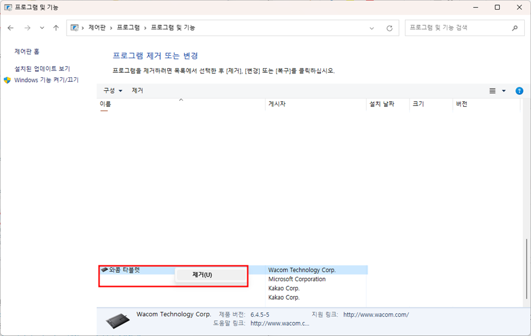531x336 pixels.
Task: Open 제어판 홈 in the sidebar
Action: 27,51
